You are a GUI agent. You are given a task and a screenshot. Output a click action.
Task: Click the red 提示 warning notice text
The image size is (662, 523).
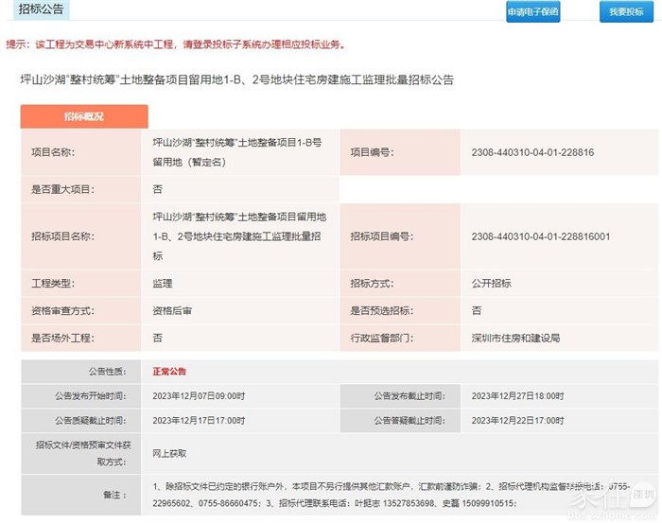176,44
